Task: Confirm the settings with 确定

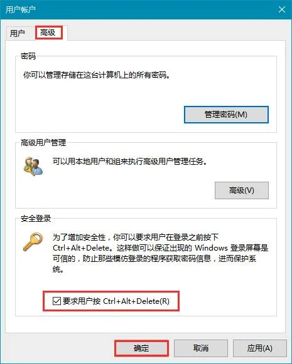Action: 141,348
